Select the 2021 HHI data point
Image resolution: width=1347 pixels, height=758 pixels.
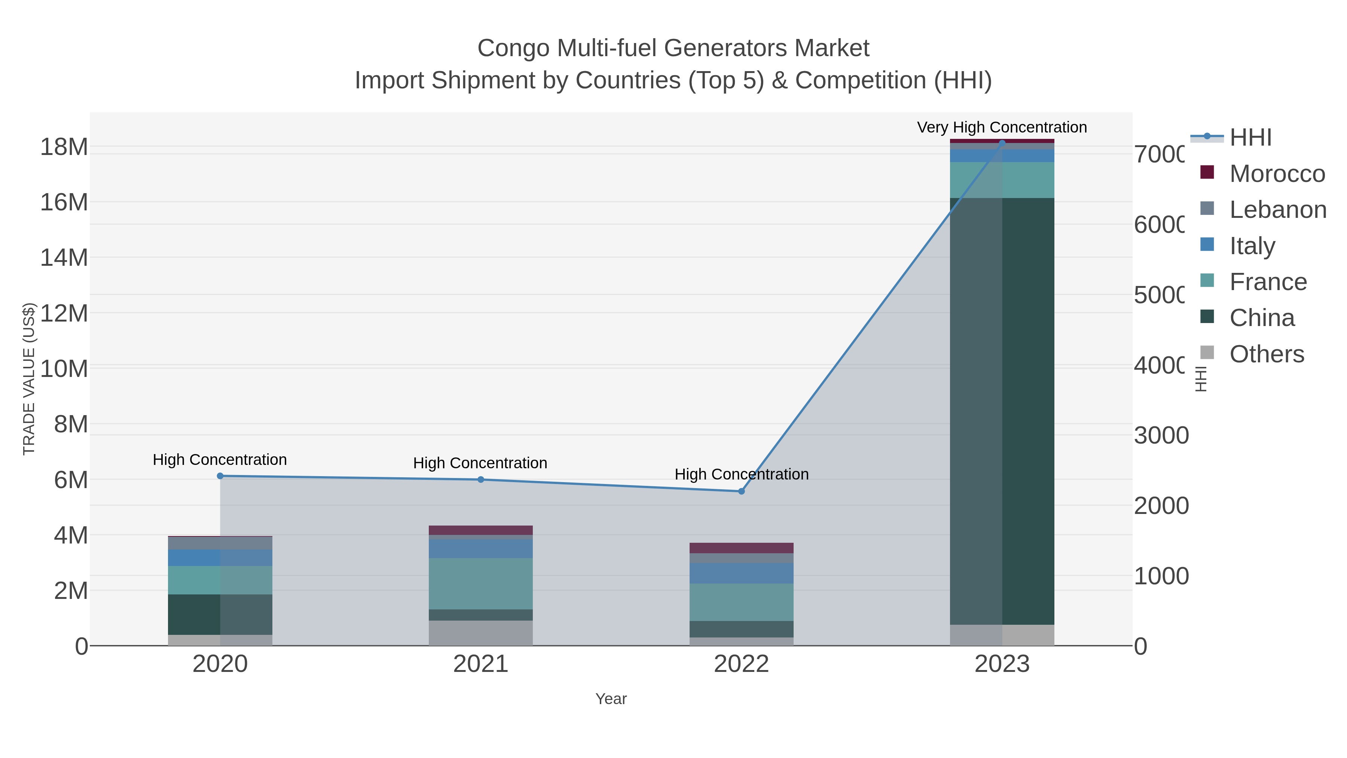(x=481, y=480)
